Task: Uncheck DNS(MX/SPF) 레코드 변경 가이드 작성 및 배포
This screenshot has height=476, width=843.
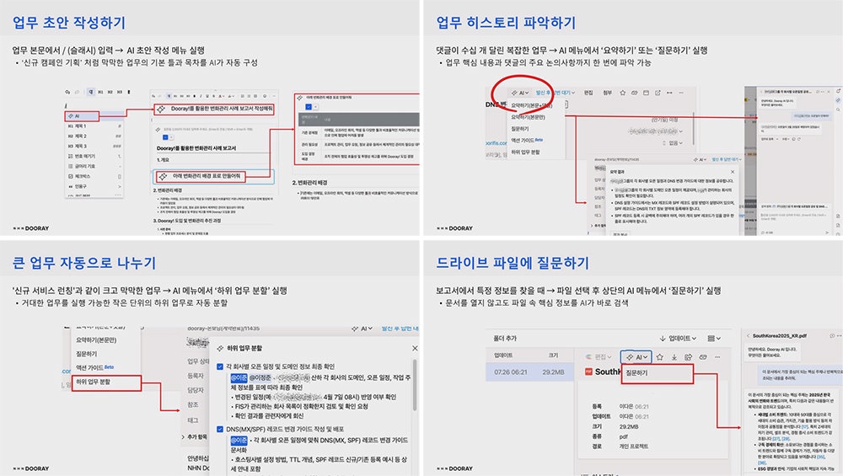Action: 220,430
